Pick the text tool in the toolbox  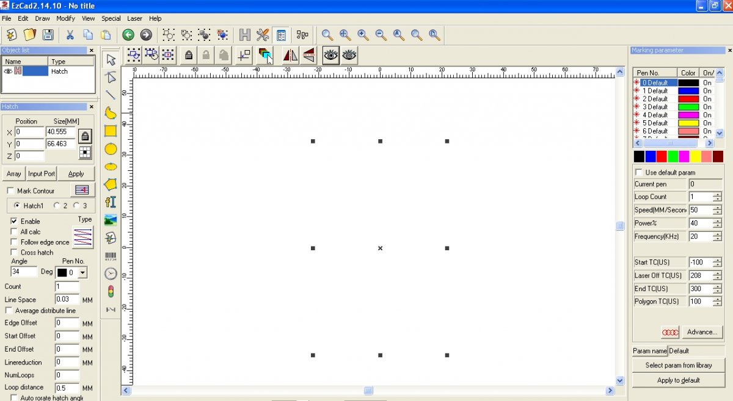point(111,202)
